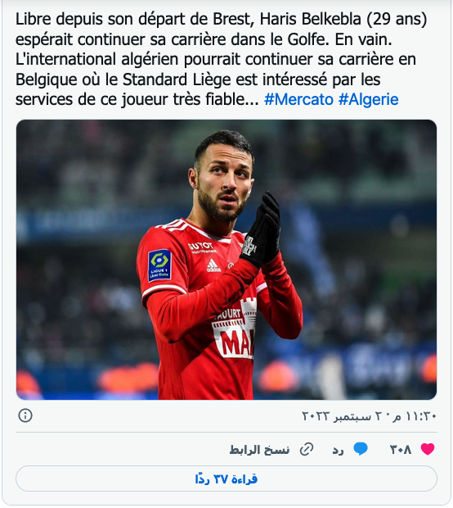This screenshot has height=508, width=453.
Task: Click the قراءة ٣٧ ردًا replies button
Action: tap(226, 479)
